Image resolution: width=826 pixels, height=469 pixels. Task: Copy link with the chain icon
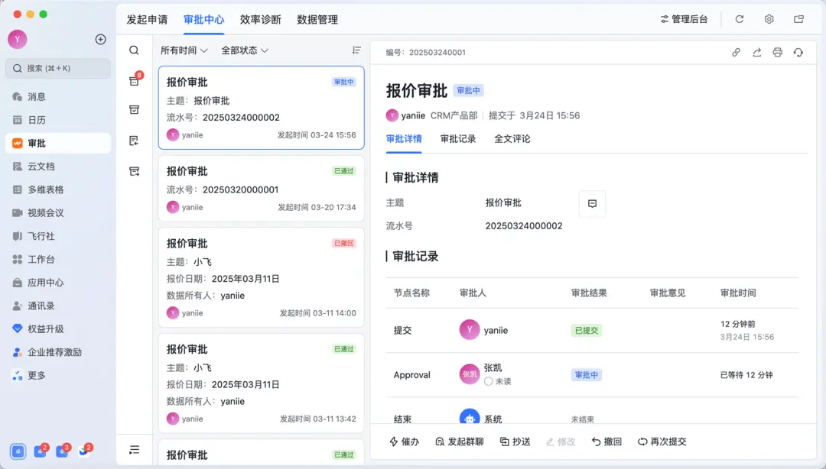[x=736, y=52]
